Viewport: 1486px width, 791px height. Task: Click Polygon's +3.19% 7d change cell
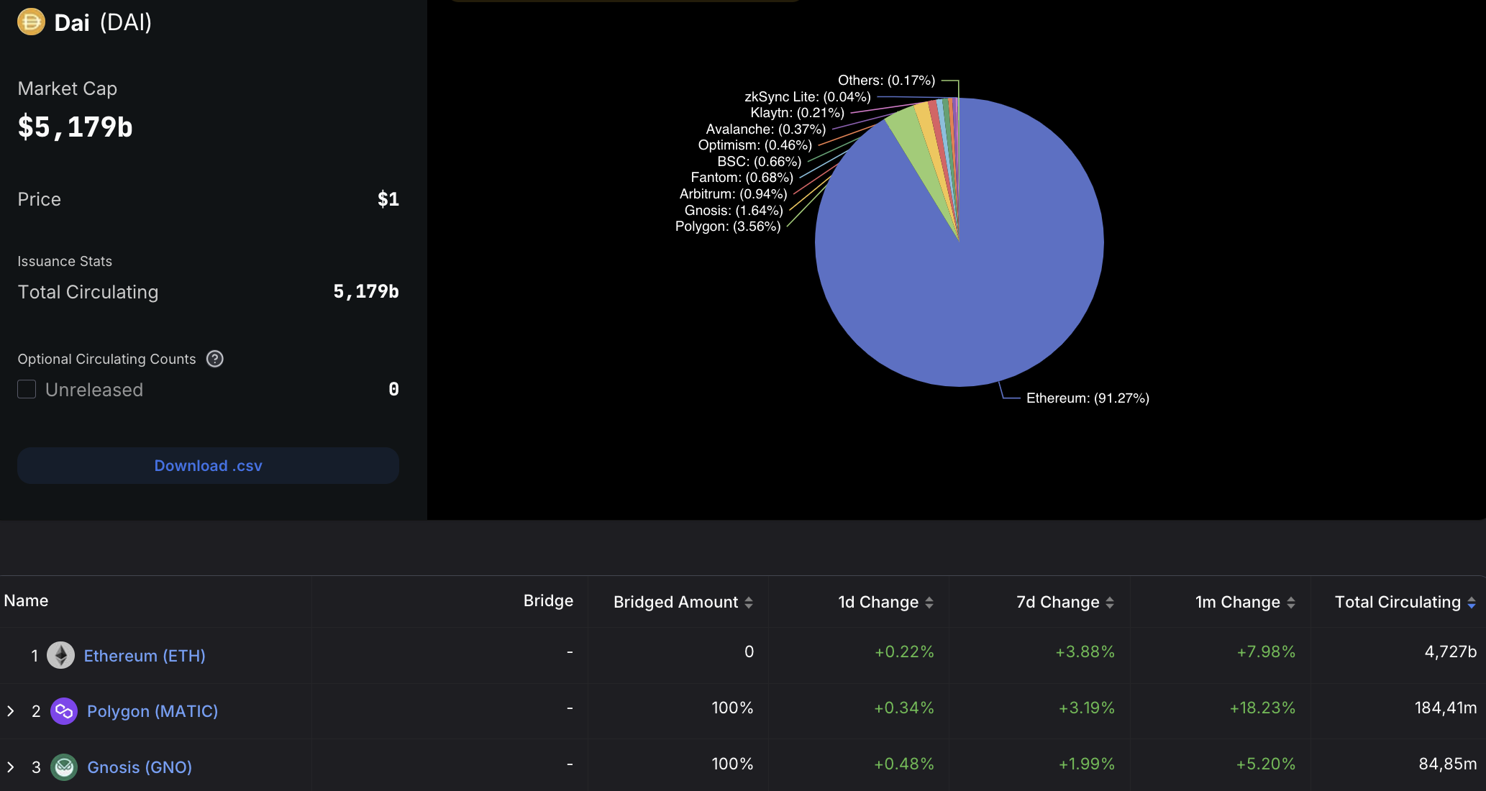[x=1086, y=708]
